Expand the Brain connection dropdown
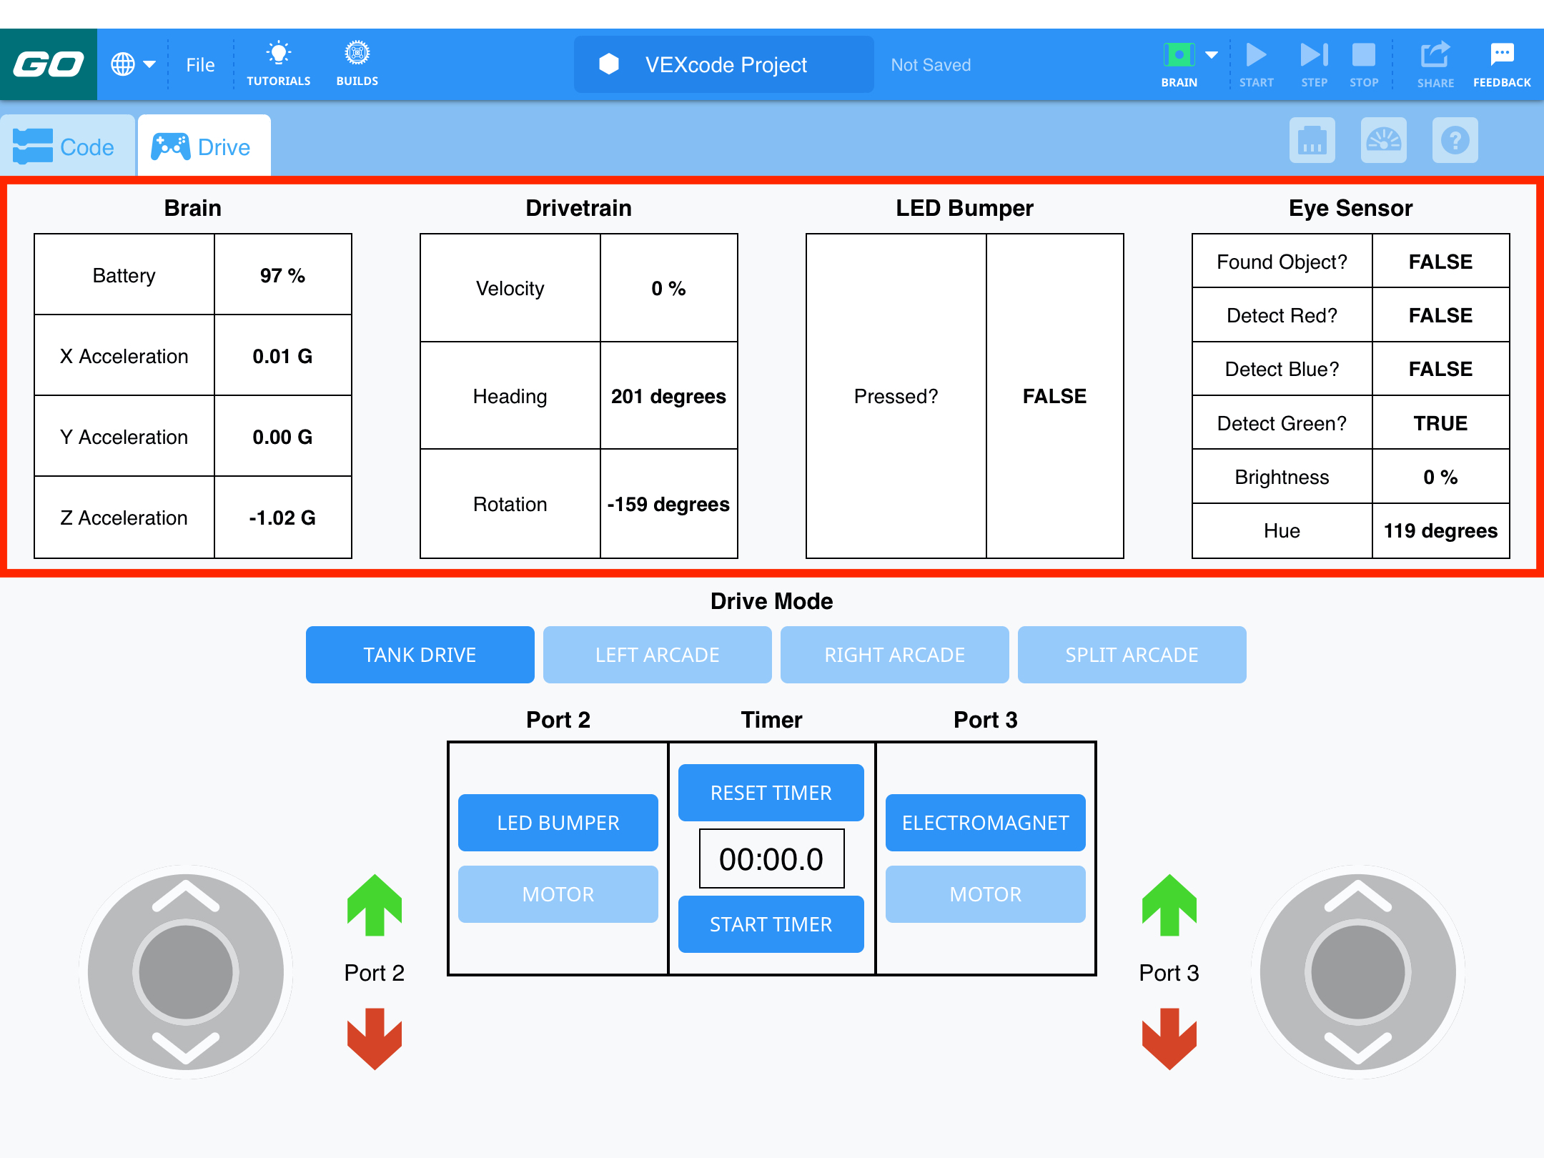The width and height of the screenshot is (1544, 1158). click(1212, 54)
